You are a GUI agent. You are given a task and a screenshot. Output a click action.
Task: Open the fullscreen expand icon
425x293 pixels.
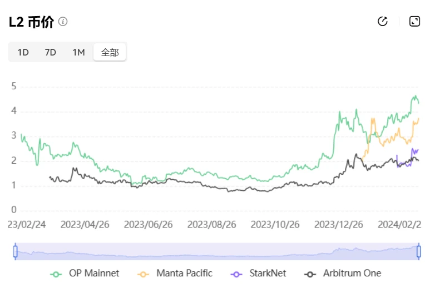point(414,22)
